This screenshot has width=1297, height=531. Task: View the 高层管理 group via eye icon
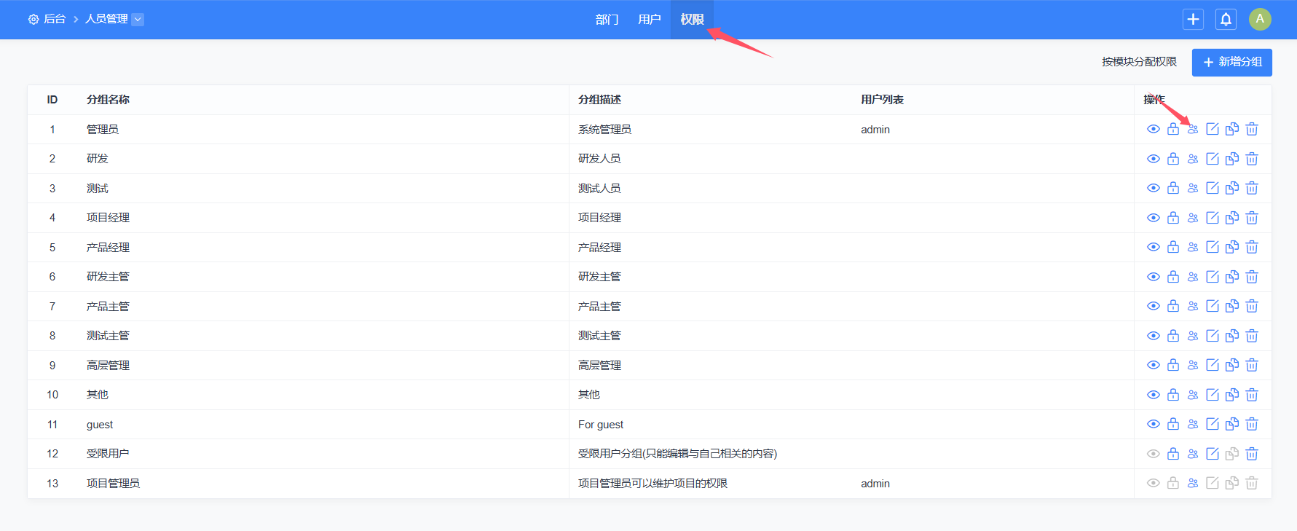[x=1154, y=365]
